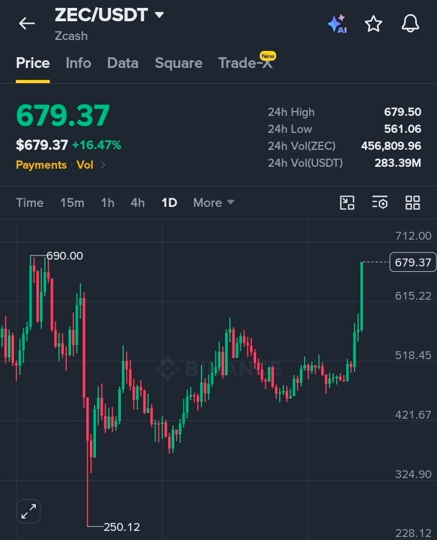437x540 pixels.
Task: Select the Time chart interval
Action: (x=30, y=203)
